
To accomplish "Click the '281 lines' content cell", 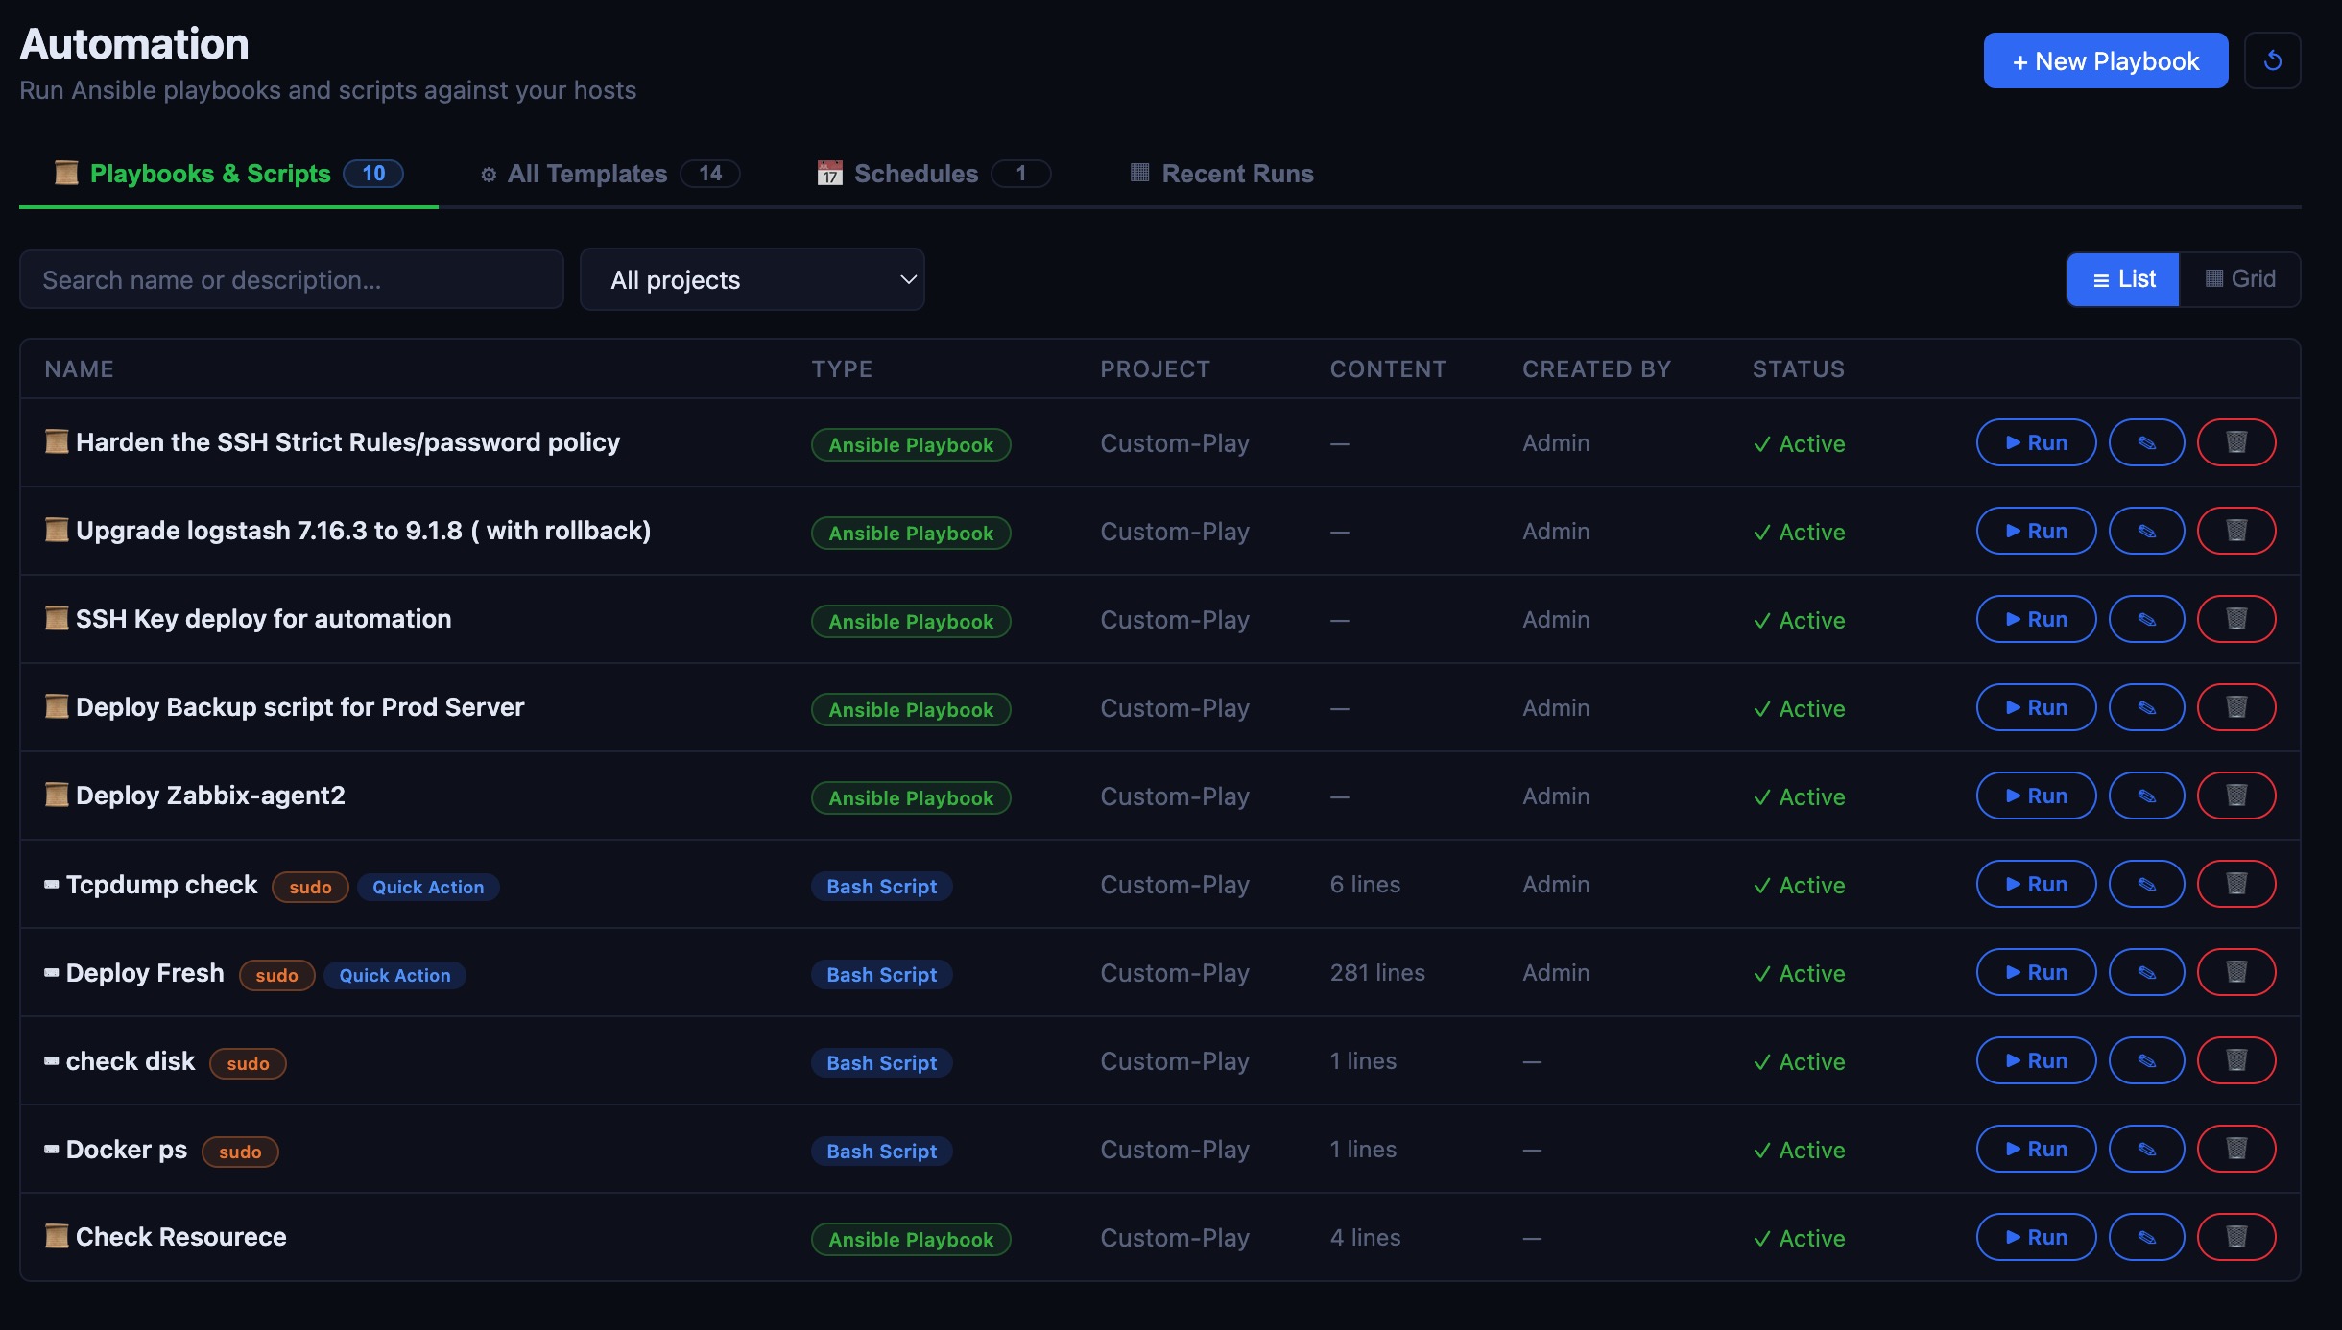I will click(x=1377, y=973).
